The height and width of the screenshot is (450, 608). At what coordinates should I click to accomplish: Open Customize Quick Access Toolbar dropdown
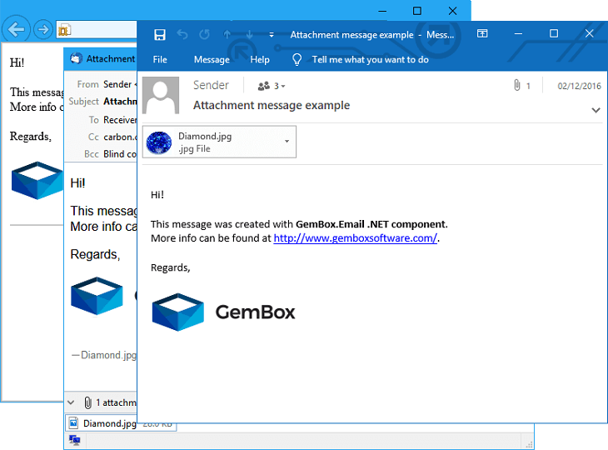[272, 35]
